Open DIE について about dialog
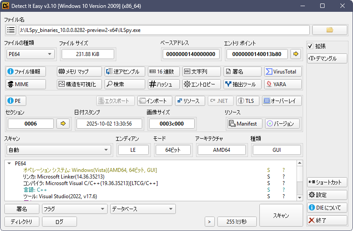 [x=327, y=207]
